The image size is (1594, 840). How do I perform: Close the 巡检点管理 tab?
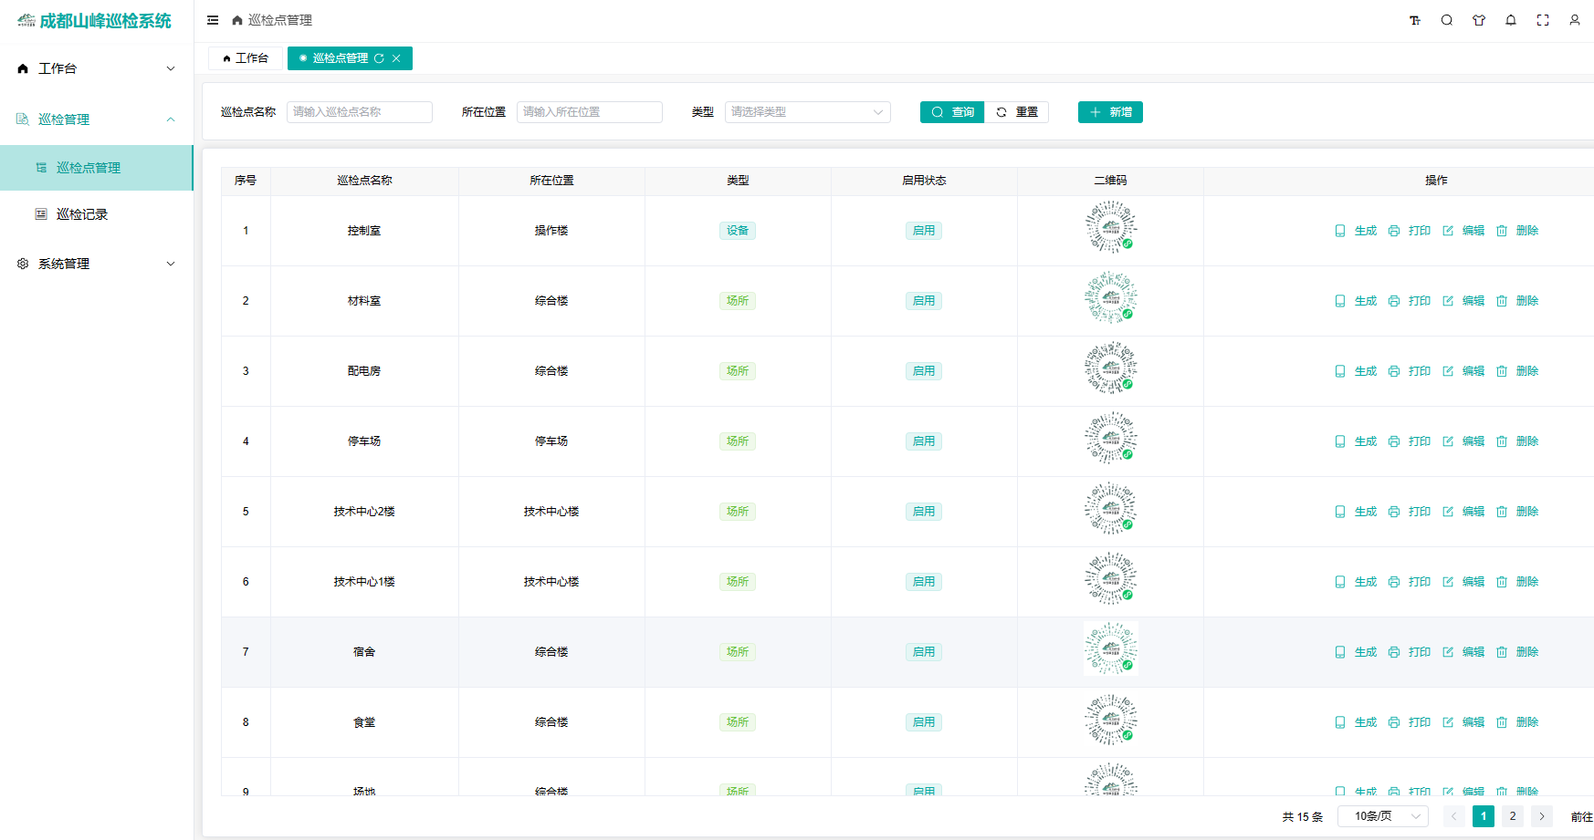[x=396, y=58]
